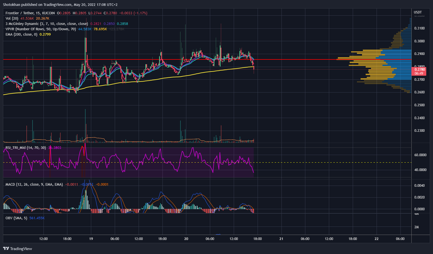
Task: Click the change value -0.0033 (-1.17%)
Action: pos(133,13)
